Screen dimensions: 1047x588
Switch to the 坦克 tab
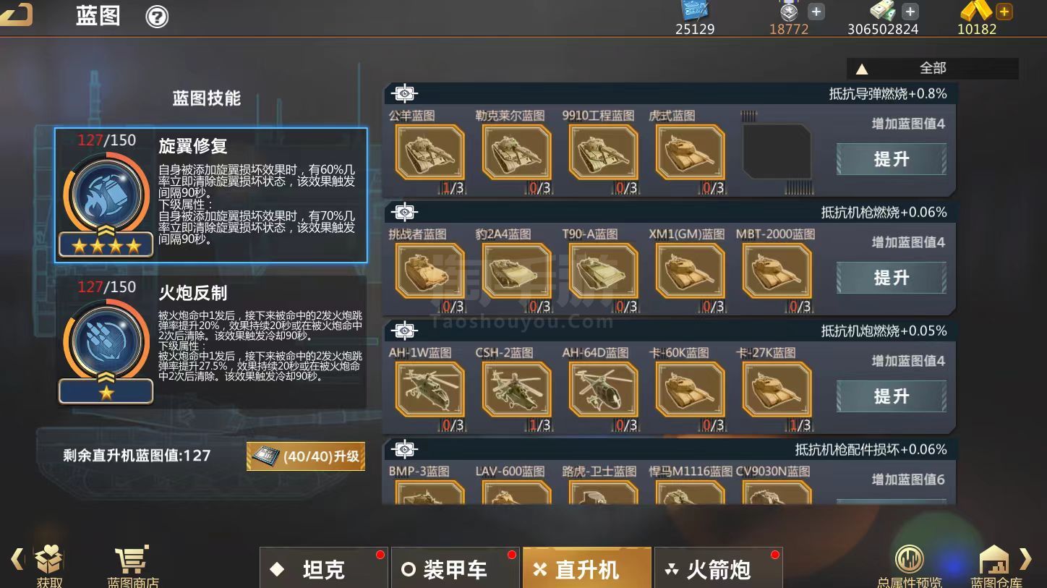pos(324,568)
